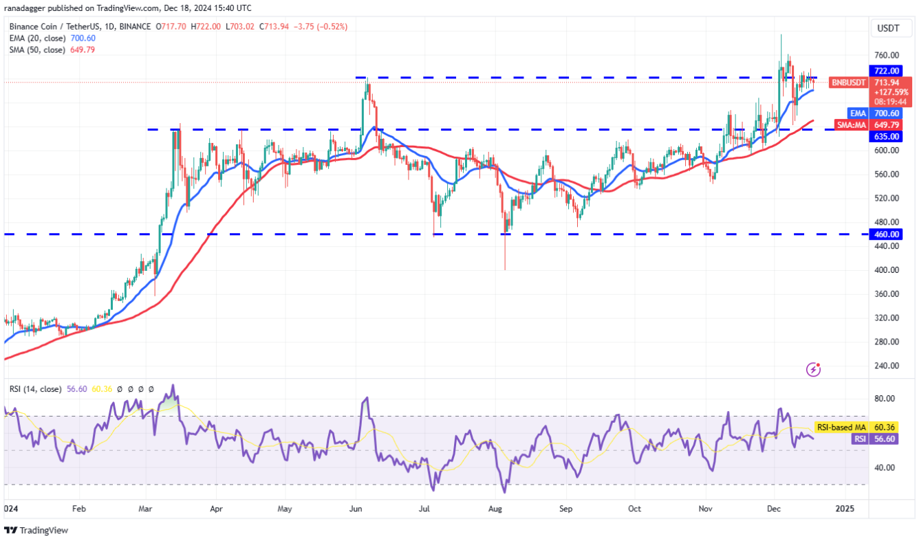Click the Dec label on the time axis

point(775,509)
